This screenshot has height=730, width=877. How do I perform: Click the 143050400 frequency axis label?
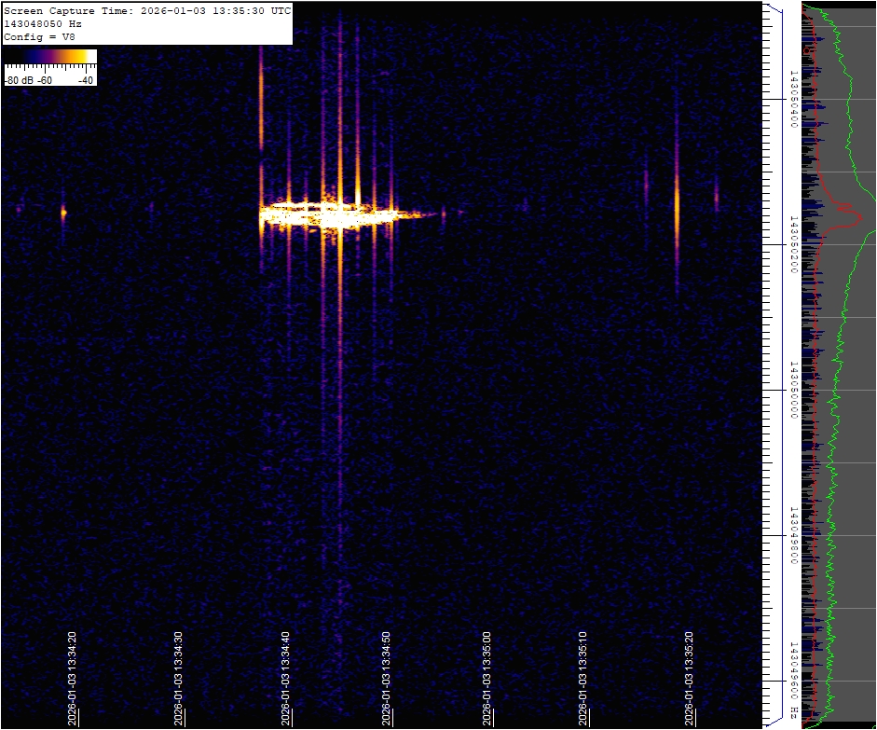pyautogui.click(x=794, y=98)
